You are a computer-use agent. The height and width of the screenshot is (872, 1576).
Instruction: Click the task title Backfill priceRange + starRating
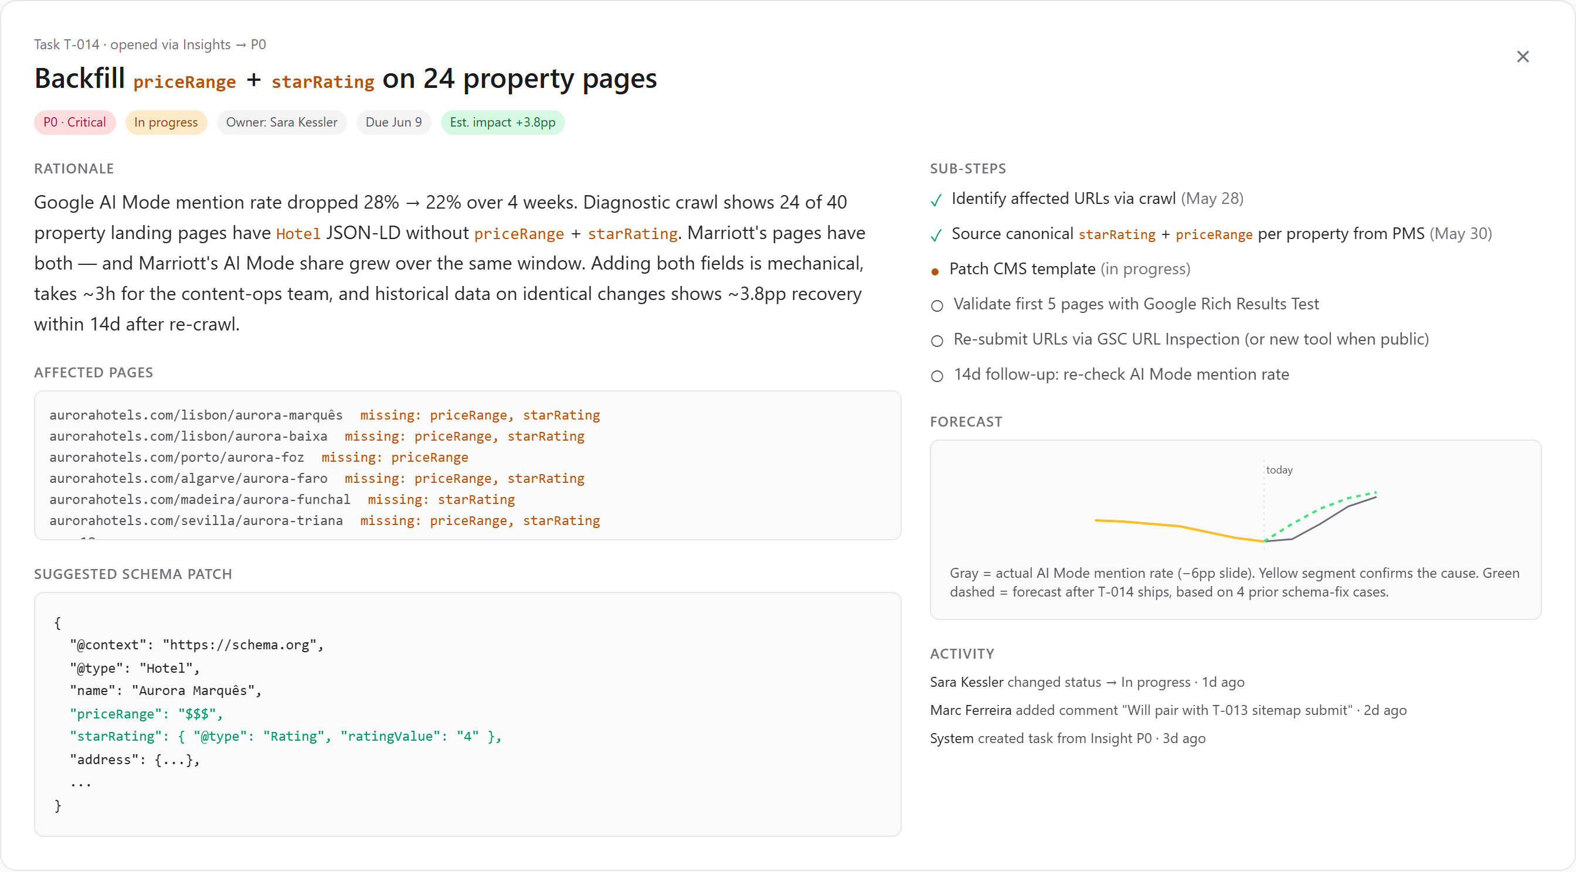pyautogui.click(x=346, y=79)
